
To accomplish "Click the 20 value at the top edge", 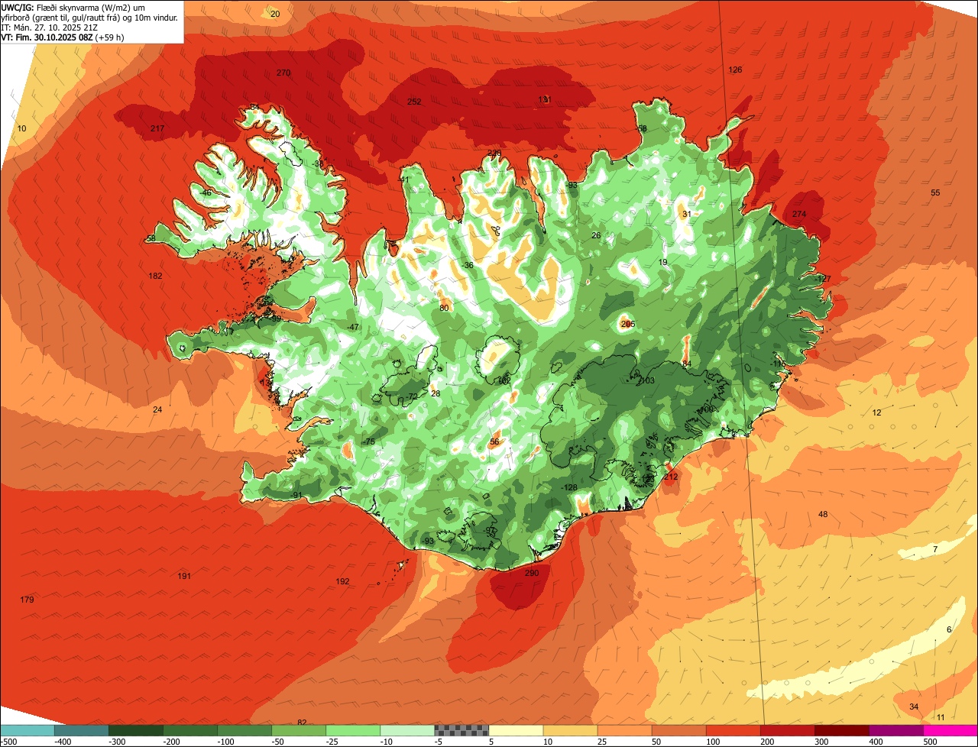I will pos(275,14).
